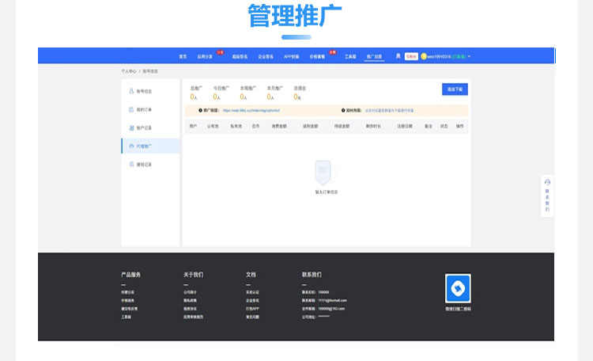Click the info icon beside rebate rules

coord(343,111)
